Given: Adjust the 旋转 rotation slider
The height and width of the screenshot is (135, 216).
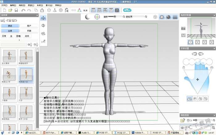Looking at the screenshot, I should point(115,16).
